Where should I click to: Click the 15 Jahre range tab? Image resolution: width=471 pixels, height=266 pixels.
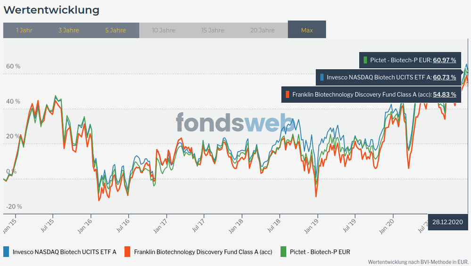213,30
